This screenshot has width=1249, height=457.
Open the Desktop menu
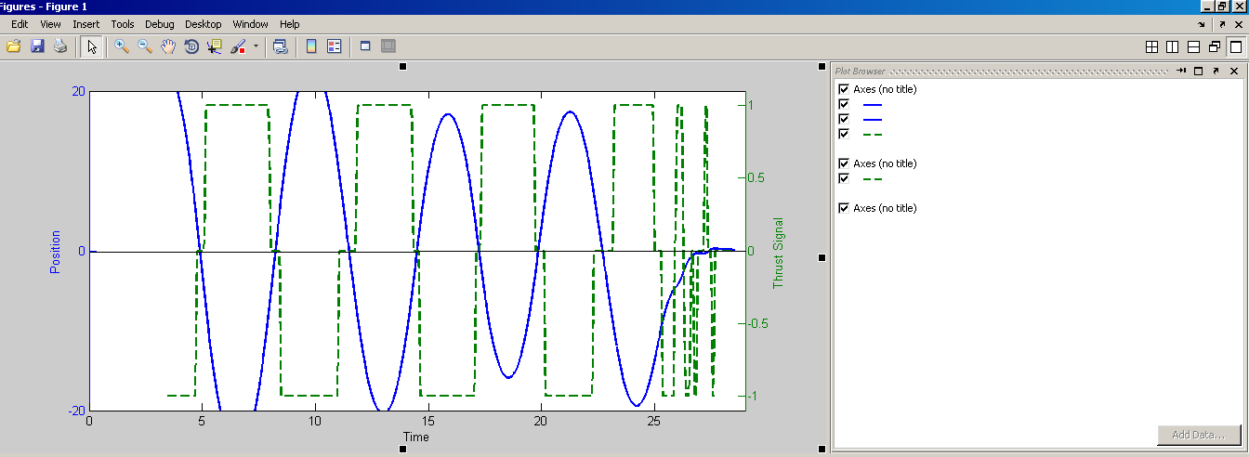point(204,24)
